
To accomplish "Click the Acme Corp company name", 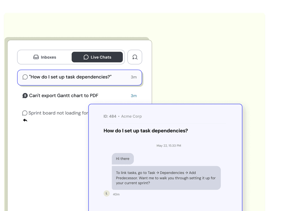I will click(x=131, y=116).
